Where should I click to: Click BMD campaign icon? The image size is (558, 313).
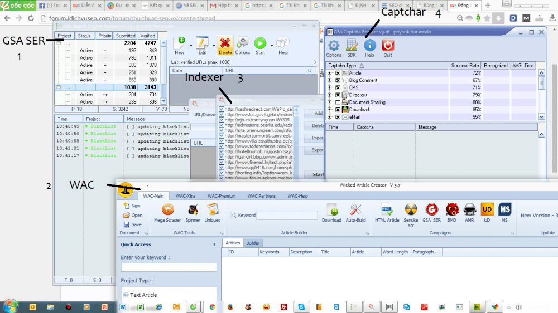coord(452,210)
